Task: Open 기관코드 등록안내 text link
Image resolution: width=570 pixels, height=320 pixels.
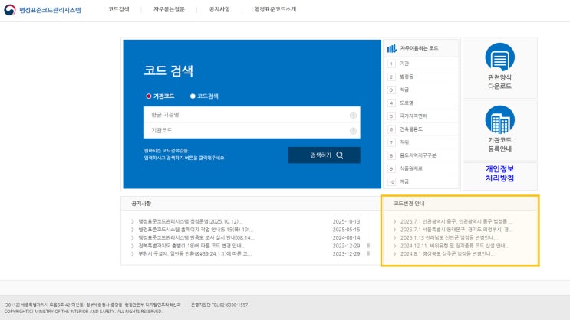Action: 500,145
